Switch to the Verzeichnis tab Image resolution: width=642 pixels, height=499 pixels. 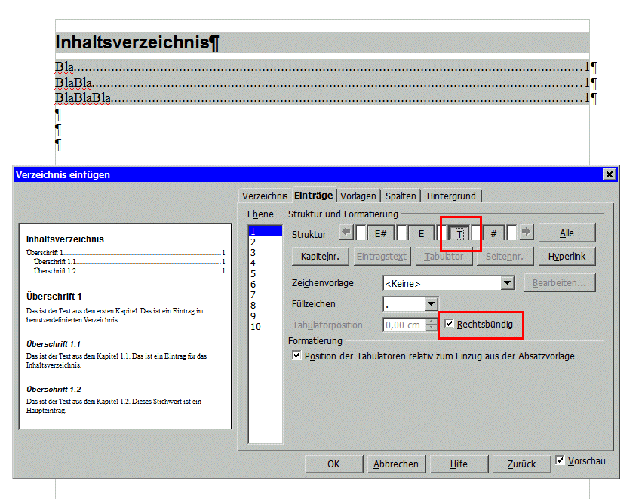265,196
